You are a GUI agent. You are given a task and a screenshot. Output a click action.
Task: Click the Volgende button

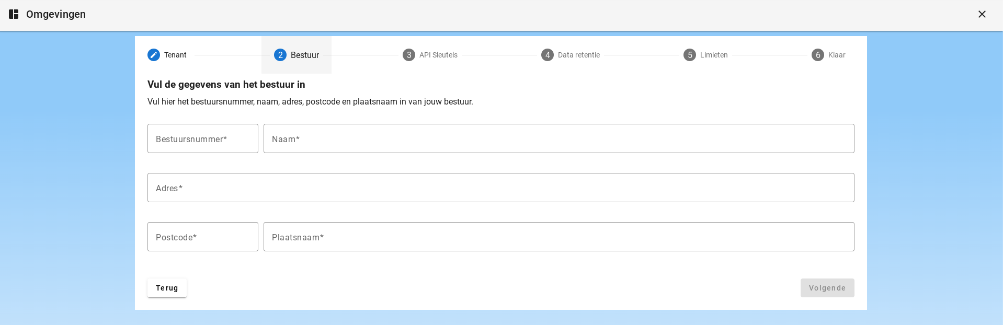pos(827,288)
